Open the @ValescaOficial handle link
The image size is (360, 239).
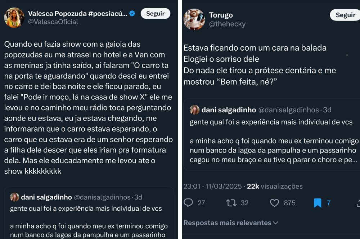pyautogui.click(x=53, y=22)
